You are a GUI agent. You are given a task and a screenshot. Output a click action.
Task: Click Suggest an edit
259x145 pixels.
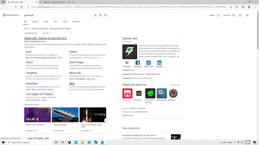[127, 115]
